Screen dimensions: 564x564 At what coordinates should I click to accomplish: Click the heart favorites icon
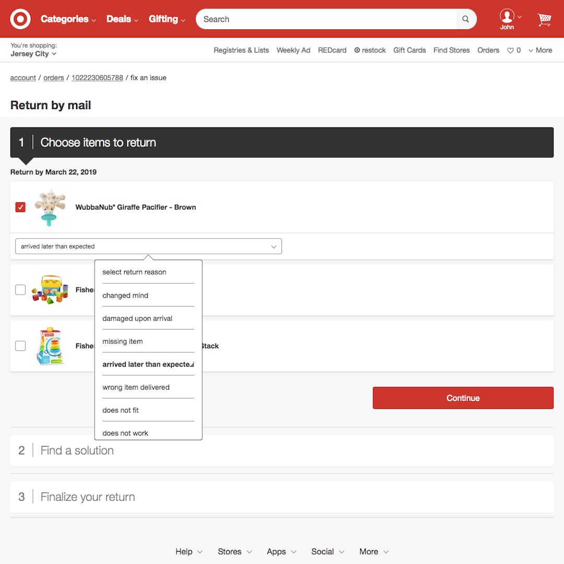511,51
